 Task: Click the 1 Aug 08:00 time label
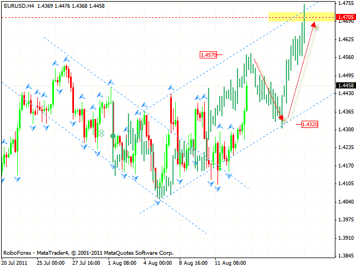click(x=122, y=263)
